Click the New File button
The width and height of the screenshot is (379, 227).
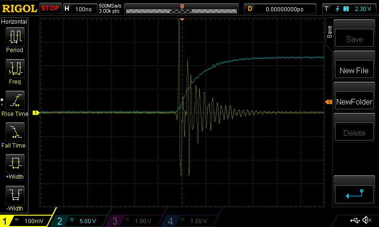(354, 70)
